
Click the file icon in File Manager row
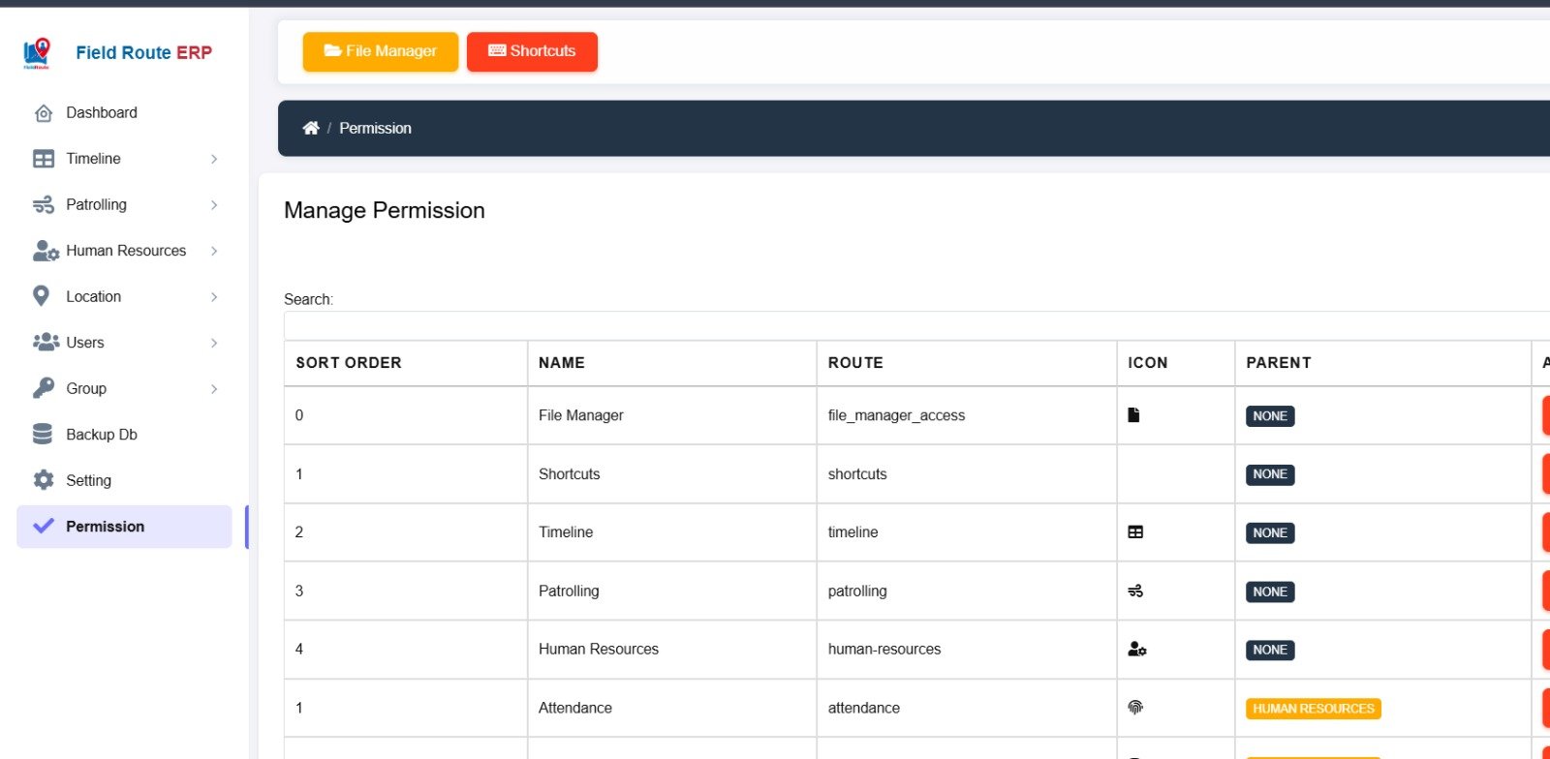point(1133,415)
